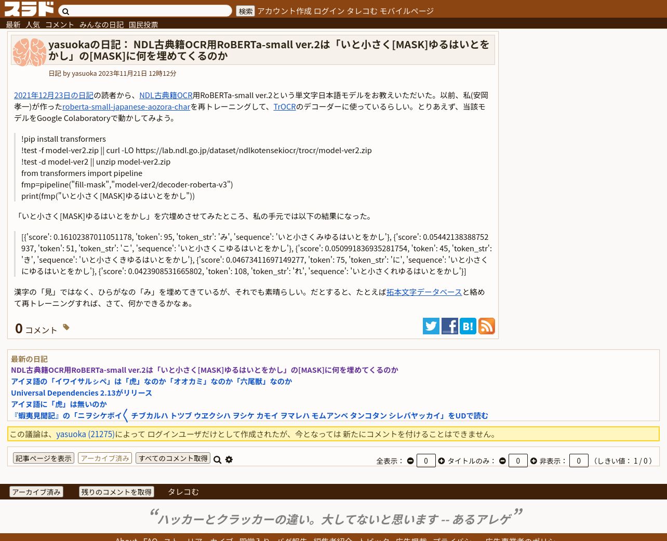Select the 国民投票 nav tab
The image size is (667, 541).
143,24
